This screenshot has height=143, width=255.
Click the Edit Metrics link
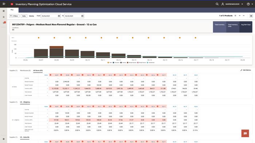[x=246, y=70]
